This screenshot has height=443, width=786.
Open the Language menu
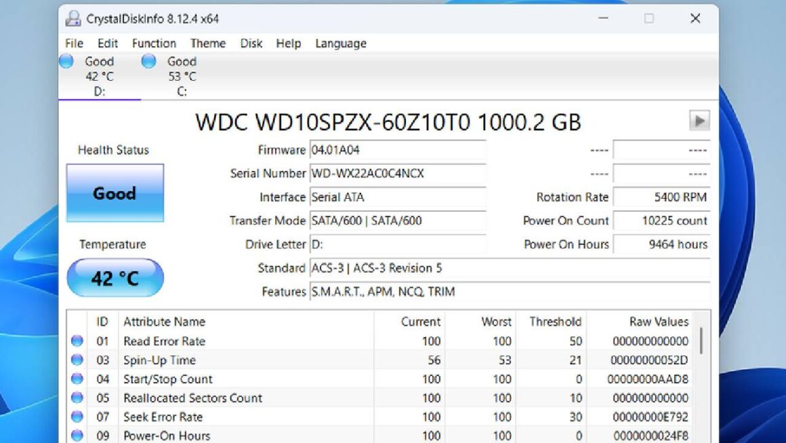(341, 43)
